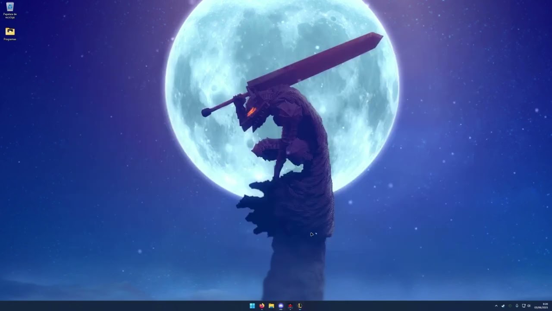Click the green circular tray icon

click(510, 306)
